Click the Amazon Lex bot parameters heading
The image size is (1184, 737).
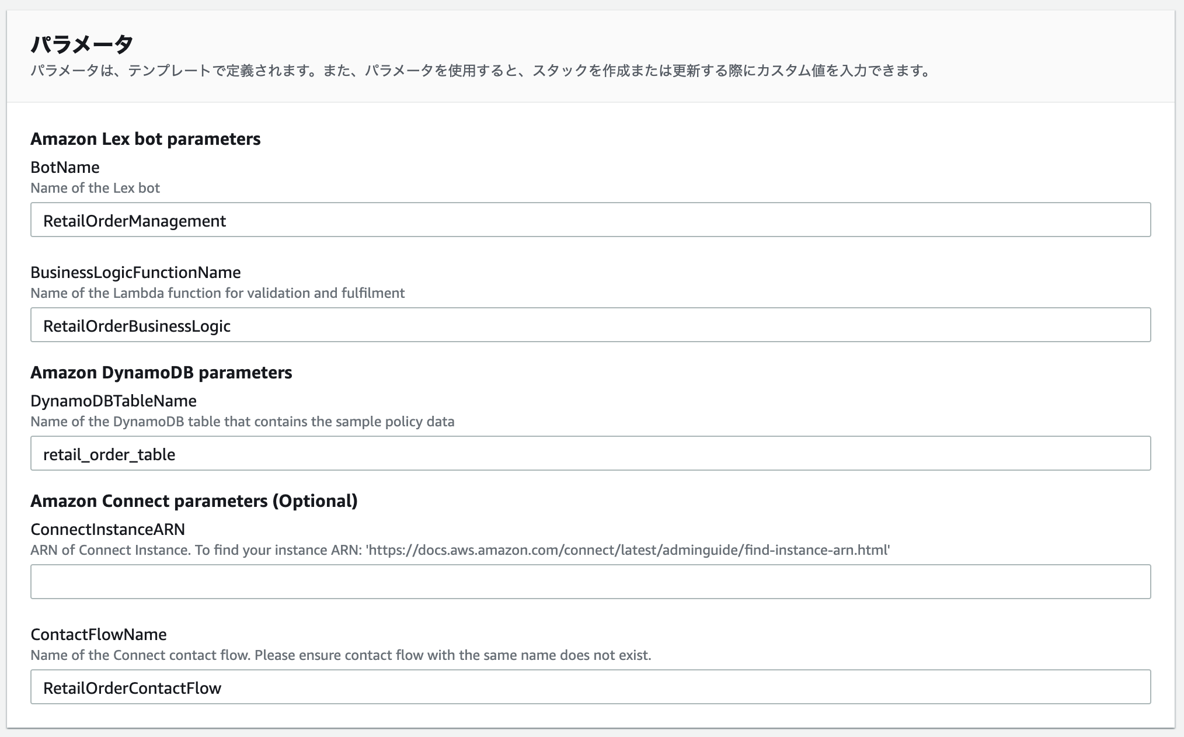pyautogui.click(x=145, y=139)
